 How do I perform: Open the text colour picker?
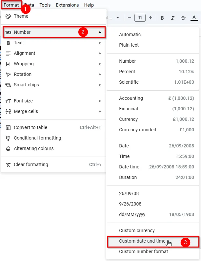pos(194,18)
